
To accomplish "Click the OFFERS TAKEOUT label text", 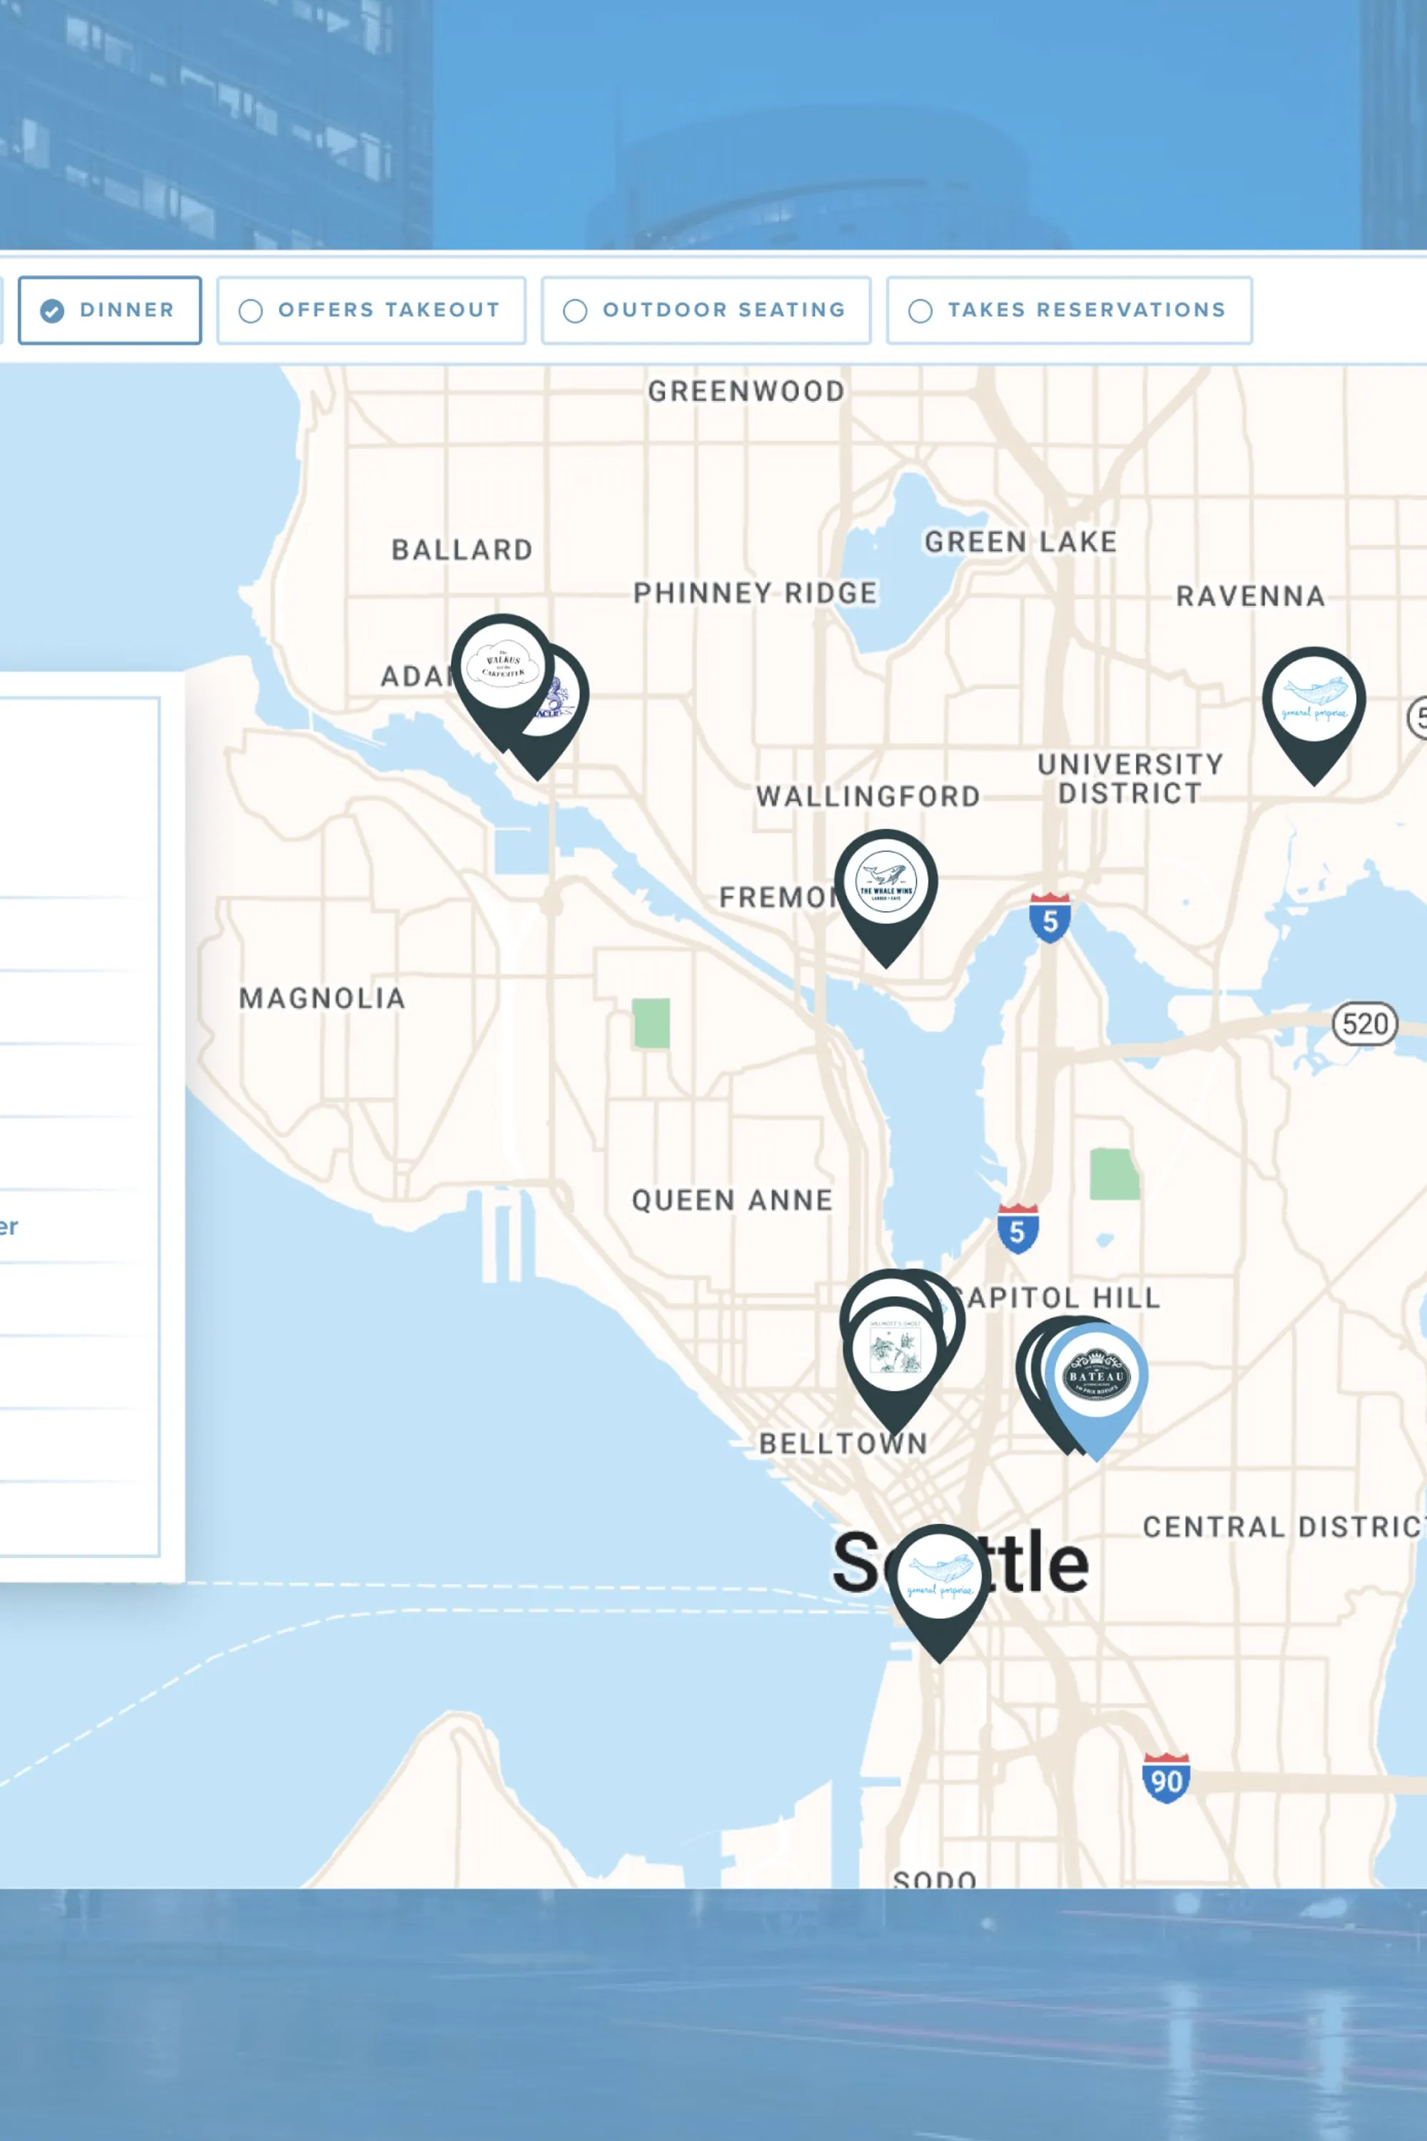I will click(389, 309).
